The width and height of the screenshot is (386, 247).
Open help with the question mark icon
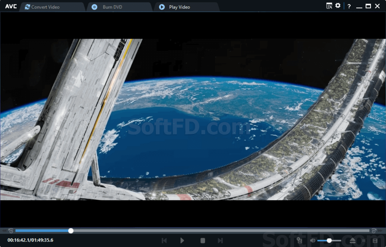click(349, 6)
